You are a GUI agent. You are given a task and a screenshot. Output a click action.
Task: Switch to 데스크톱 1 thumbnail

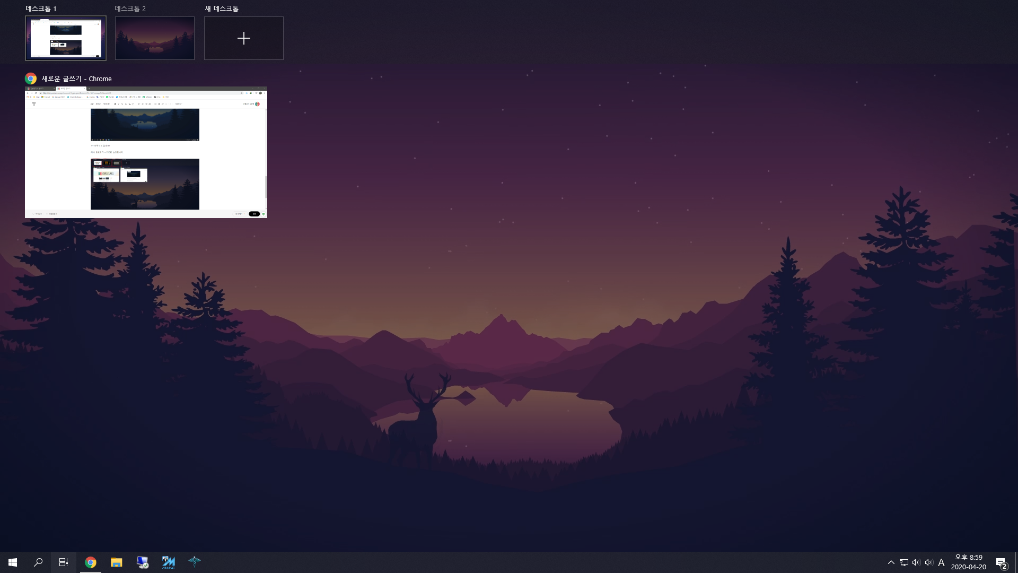tap(66, 38)
